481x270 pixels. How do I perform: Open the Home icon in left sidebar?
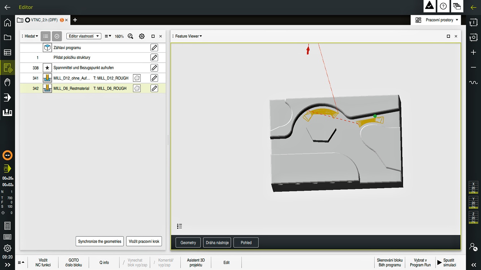click(7, 23)
